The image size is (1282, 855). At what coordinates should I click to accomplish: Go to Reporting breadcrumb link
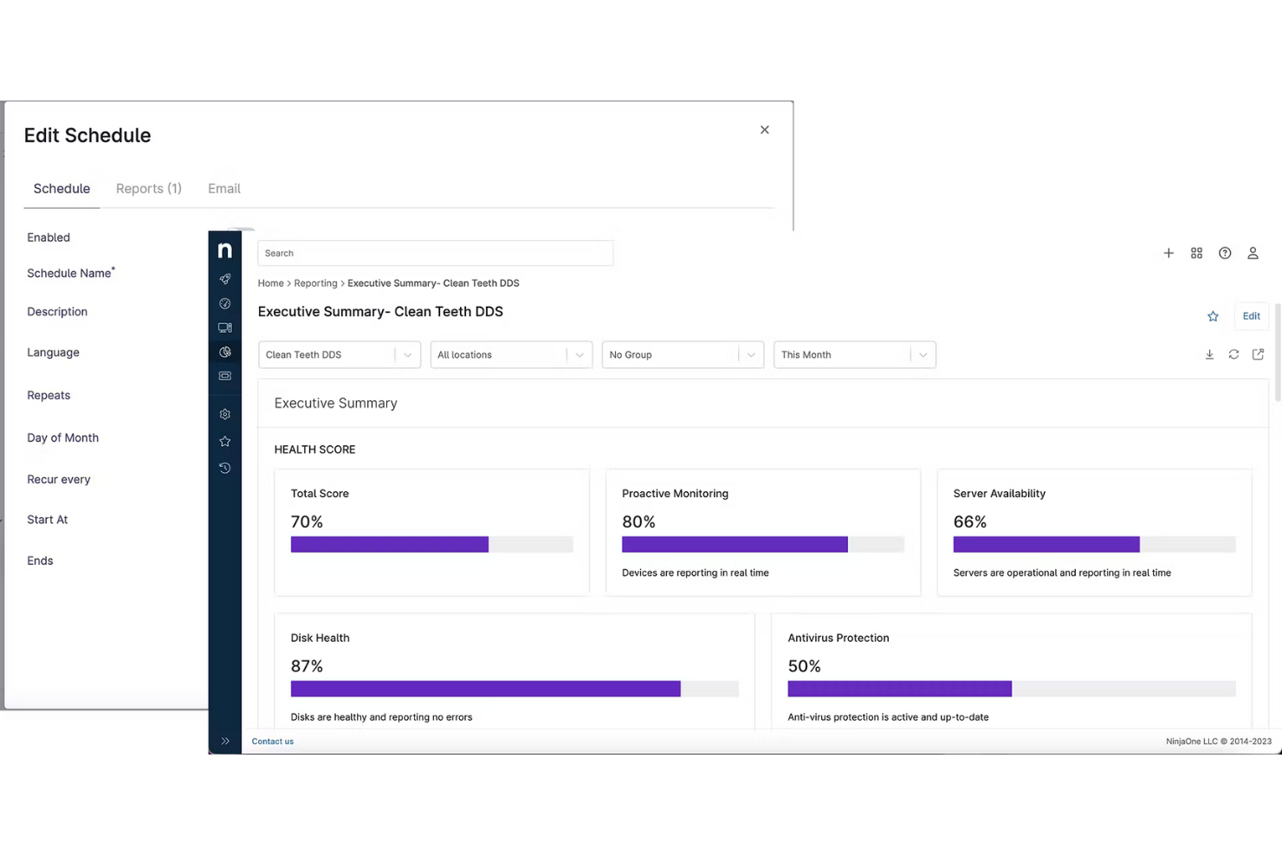point(315,283)
